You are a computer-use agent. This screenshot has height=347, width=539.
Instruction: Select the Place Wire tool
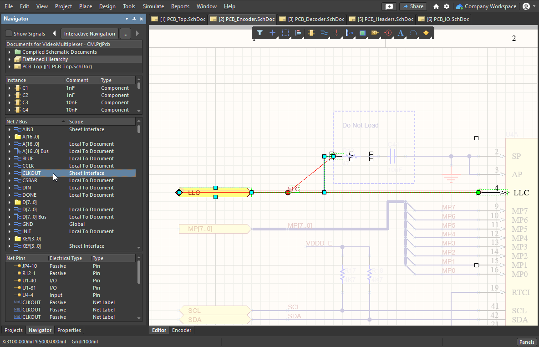(324, 33)
